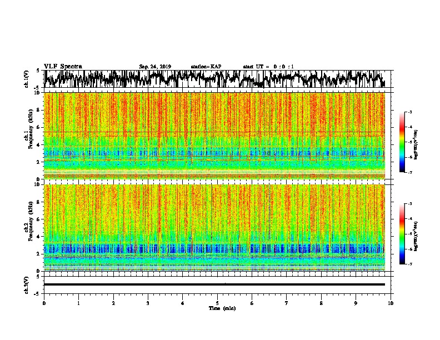The image size is (440, 340).
Task: Click the ch.1 spectrogram panel
Action: (x=214, y=136)
